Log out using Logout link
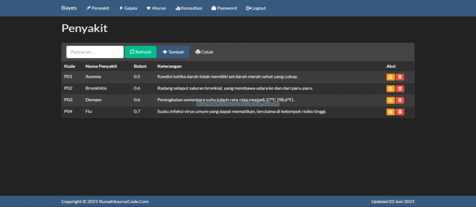This screenshot has width=476, height=207. pyautogui.click(x=256, y=8)
